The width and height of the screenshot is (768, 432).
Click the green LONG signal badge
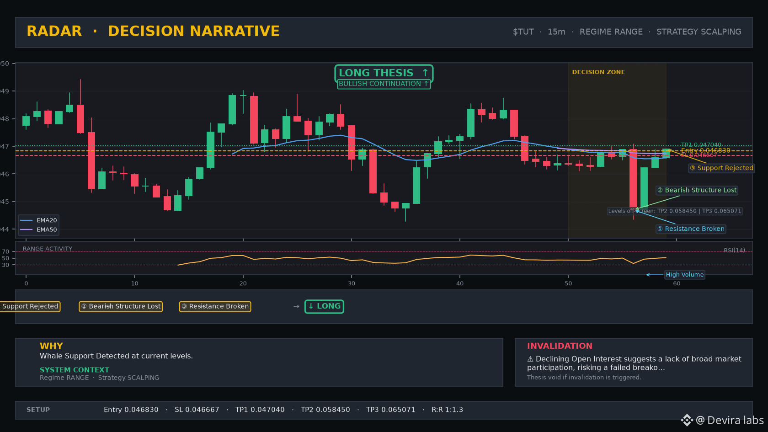[x=324, y=306]
